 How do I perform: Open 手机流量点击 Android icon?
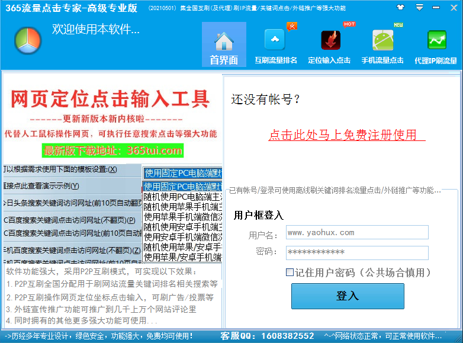pyautogui.click(x=382, y=40)
